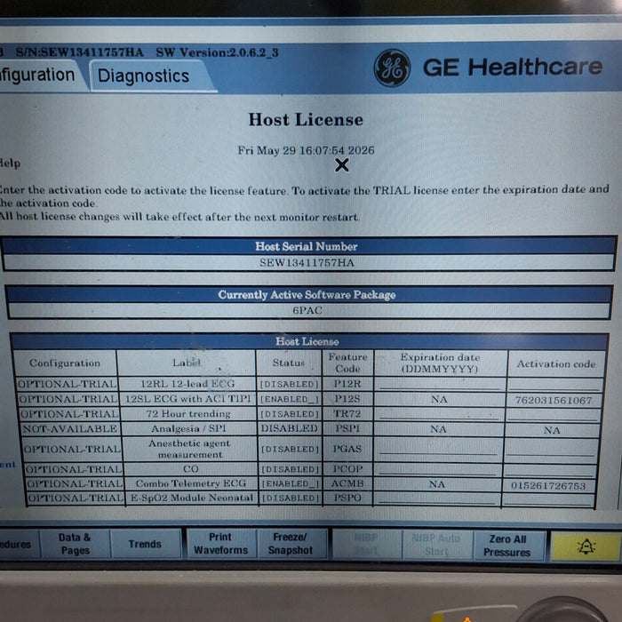Click the alarm bell silence button

(x=586, y=547)
